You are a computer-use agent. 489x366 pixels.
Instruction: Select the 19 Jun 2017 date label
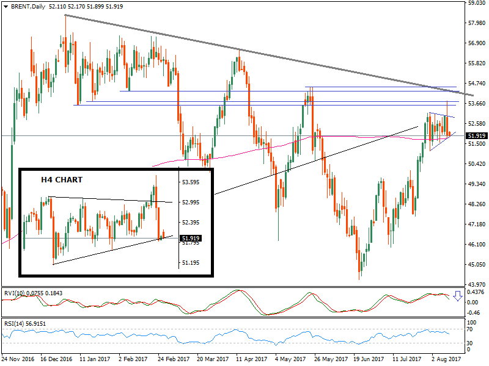[369, 359]
